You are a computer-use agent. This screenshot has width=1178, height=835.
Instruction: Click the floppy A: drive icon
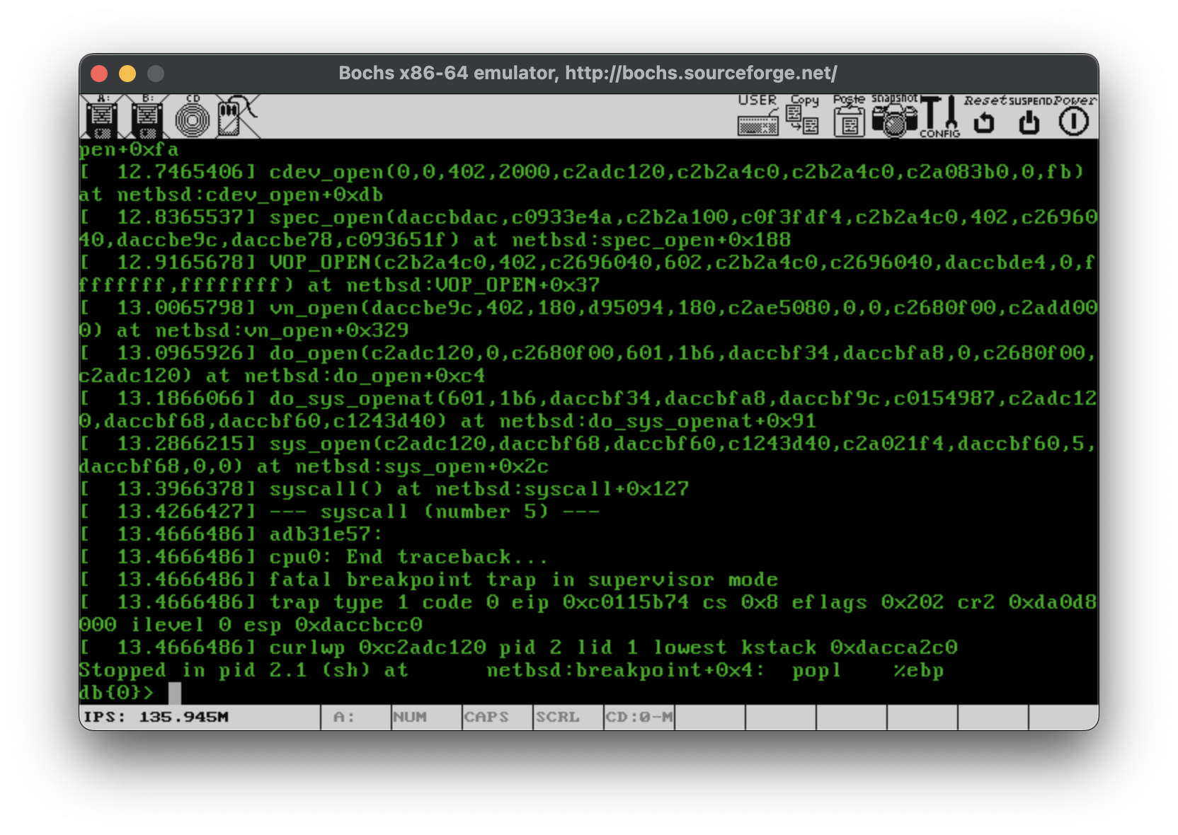click(x=102, y=117)
